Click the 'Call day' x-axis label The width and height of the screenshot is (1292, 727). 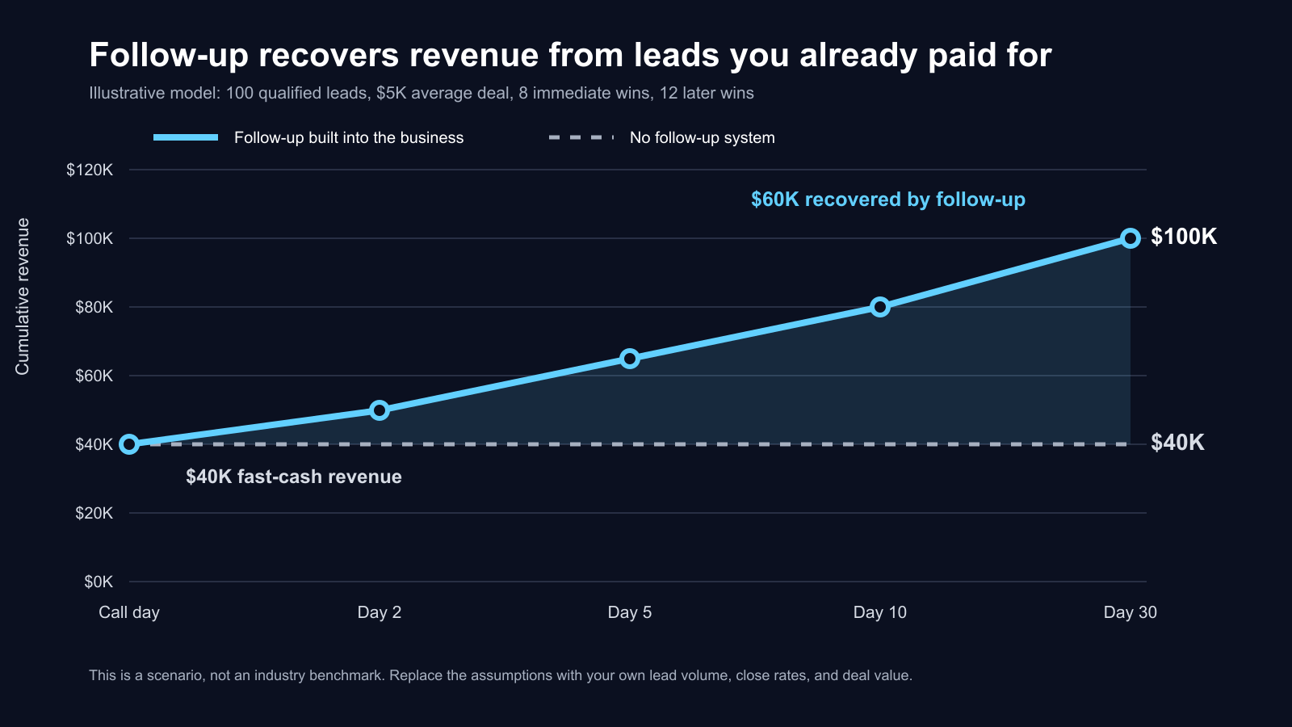pos(129,612)
